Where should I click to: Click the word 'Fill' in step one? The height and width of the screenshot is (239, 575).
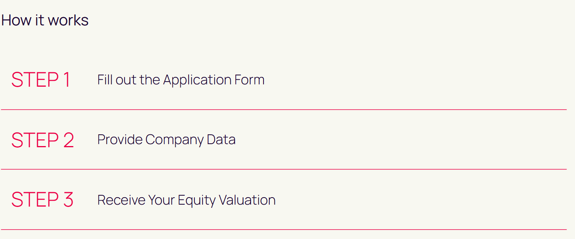point(105,80)
